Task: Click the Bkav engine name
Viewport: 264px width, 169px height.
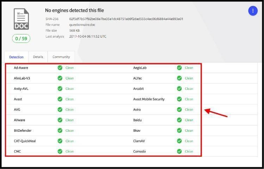Action: (x=137, y=131)
